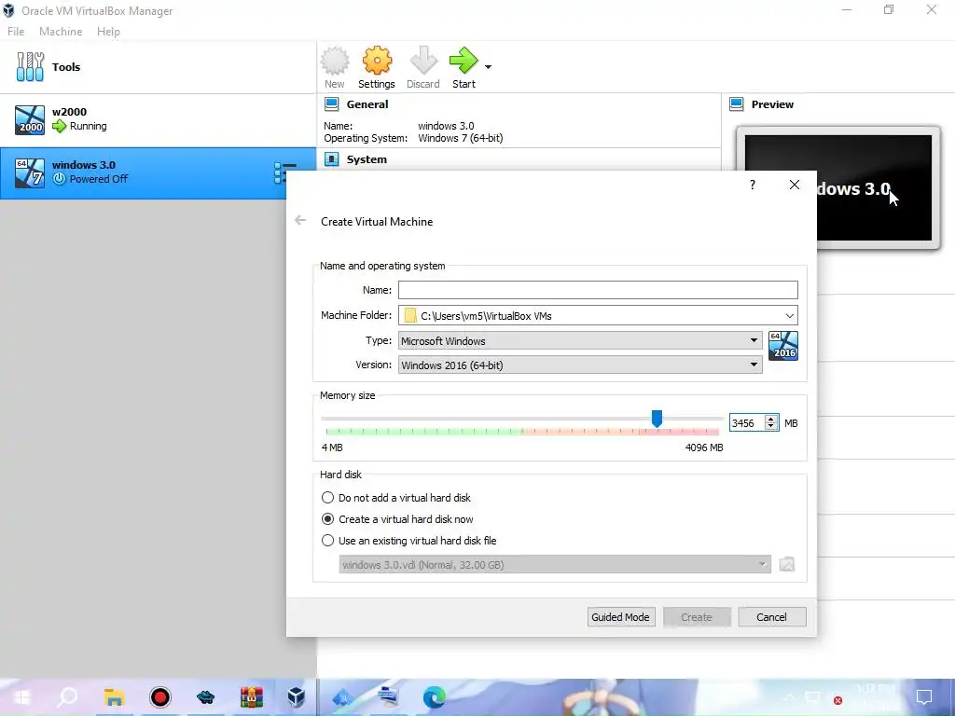Image resolution: width=955 pixels, height=716 pixels.
Task: Open WinRAR from the taskbar
Action: click(x=251, y=697)
